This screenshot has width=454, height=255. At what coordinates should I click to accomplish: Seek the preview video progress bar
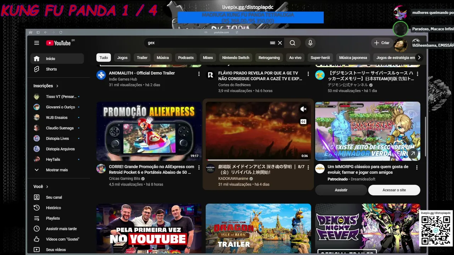[258, 160]
